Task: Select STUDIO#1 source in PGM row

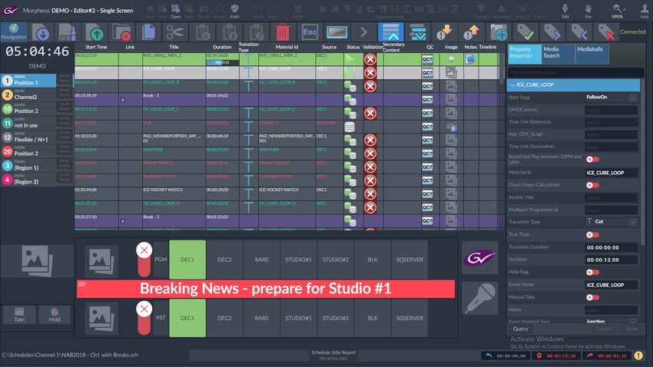Action: [298, 260]
